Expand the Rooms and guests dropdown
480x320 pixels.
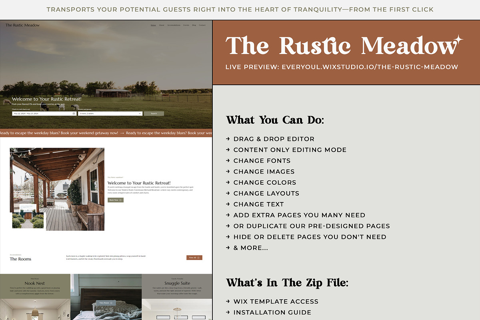click(x=110, y=114)
